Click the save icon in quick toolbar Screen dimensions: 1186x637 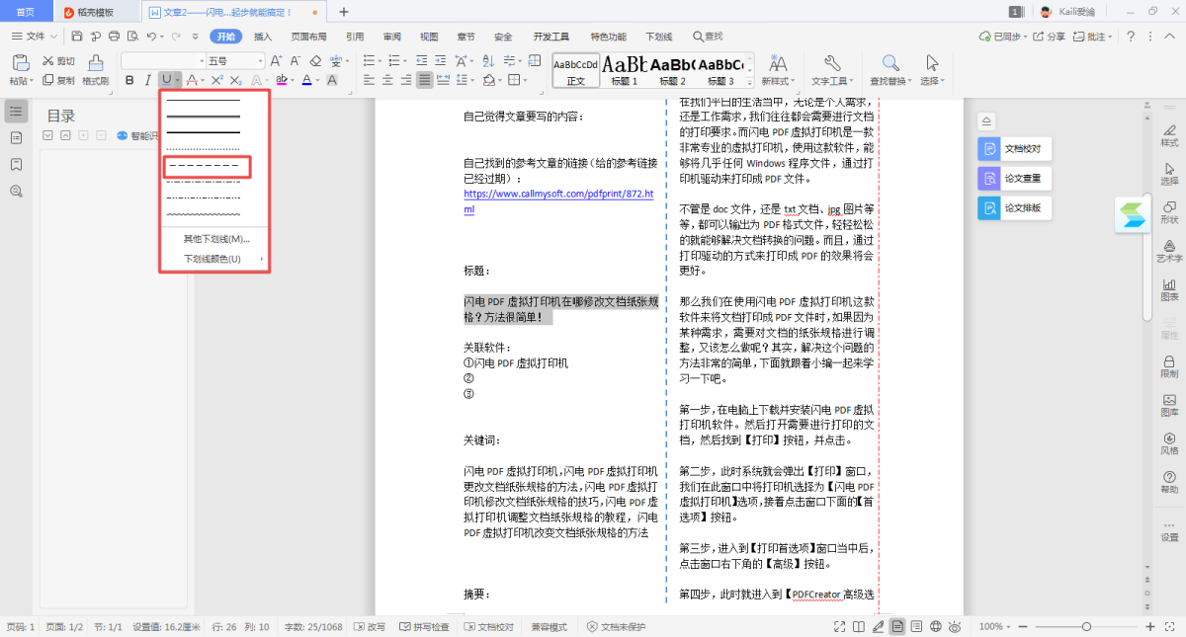tap(77, 37)
